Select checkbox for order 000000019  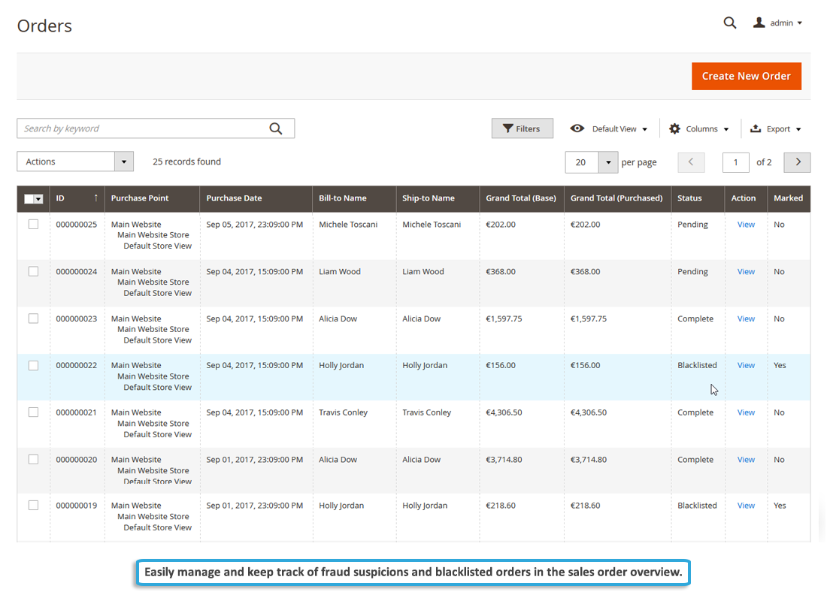(x=33, y=505)
